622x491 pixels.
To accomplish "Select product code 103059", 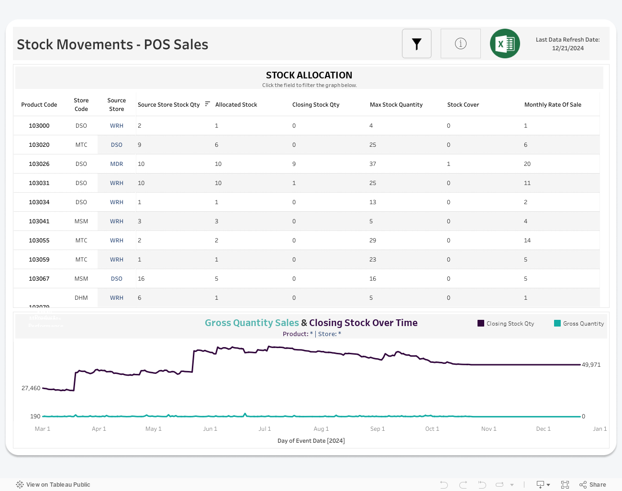I will 39,260.
